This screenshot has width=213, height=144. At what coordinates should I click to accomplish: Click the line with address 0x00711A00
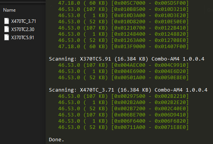123,127
